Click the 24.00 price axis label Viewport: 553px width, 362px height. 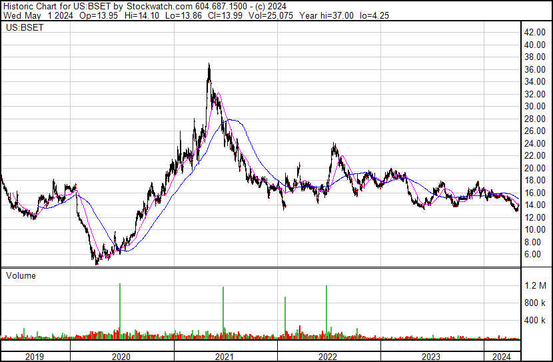(535, 143)
